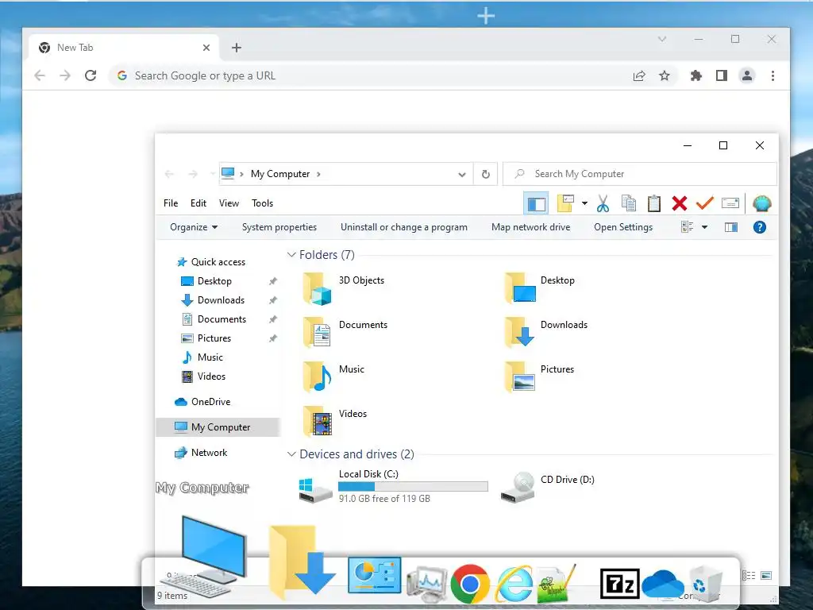Collapse the Devices and drives group
The width and height of the screenshot is (813, 610).
tap(291, 454)
